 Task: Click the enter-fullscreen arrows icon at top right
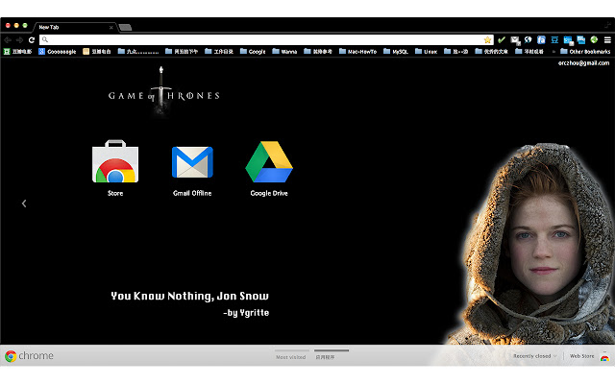click(607, 26)
